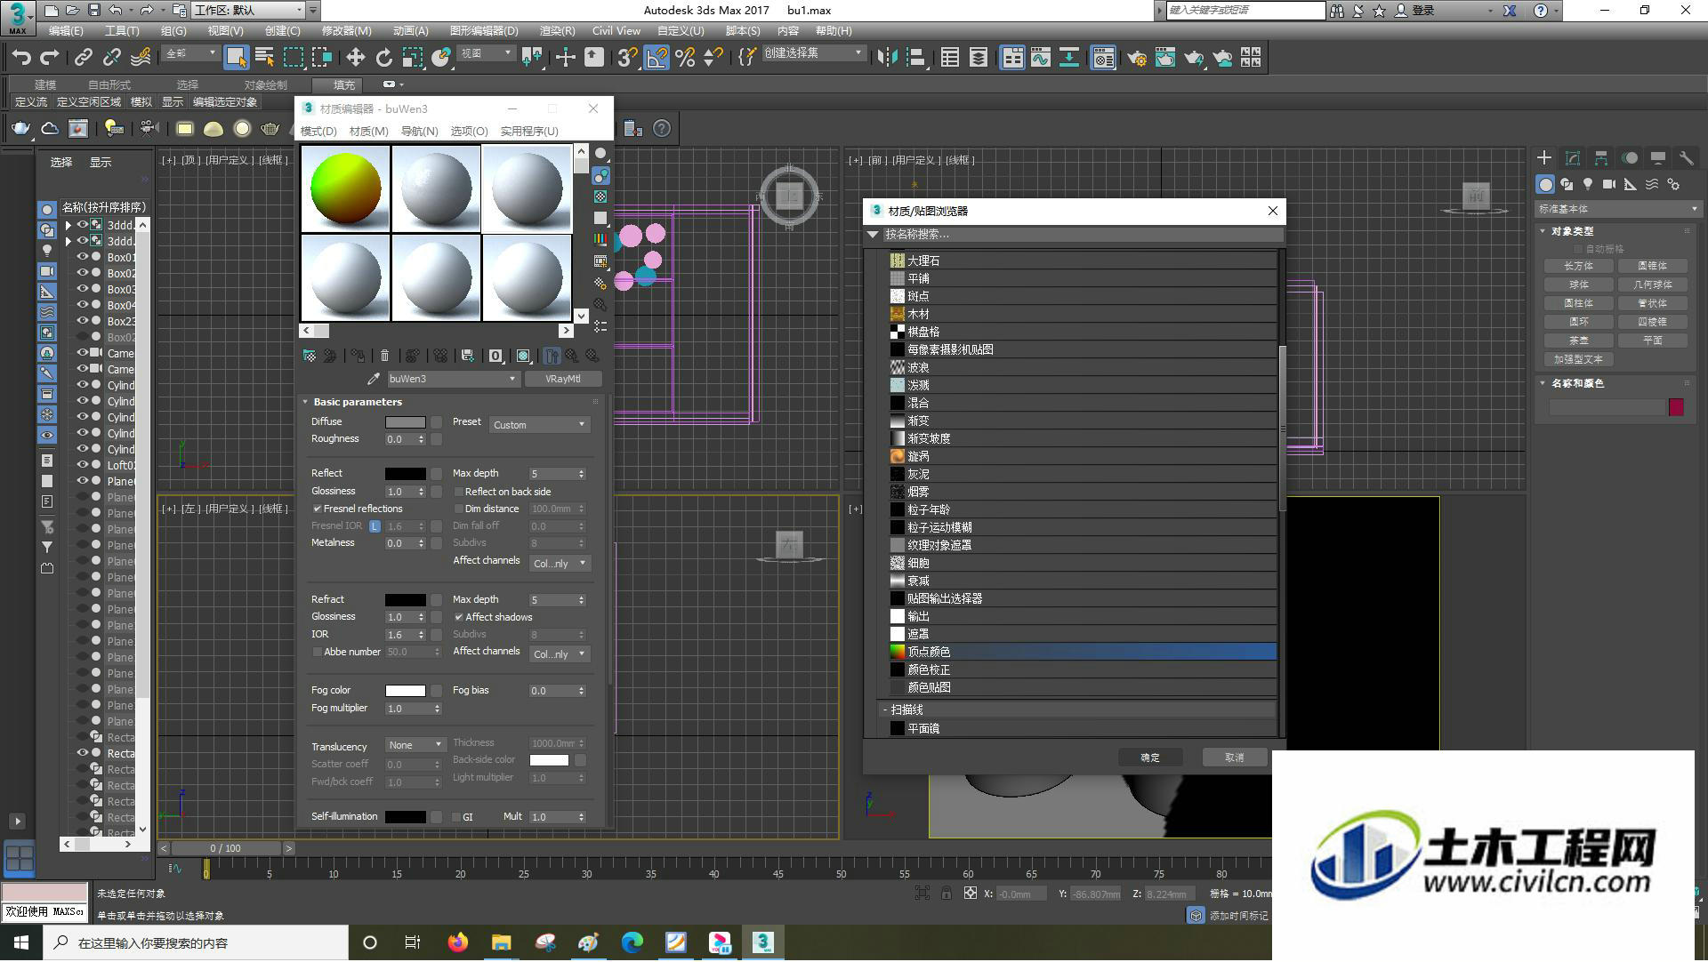Open the Preset Custom dropdown
Screen dimensions: 1708x962
[x=539, y=425]
